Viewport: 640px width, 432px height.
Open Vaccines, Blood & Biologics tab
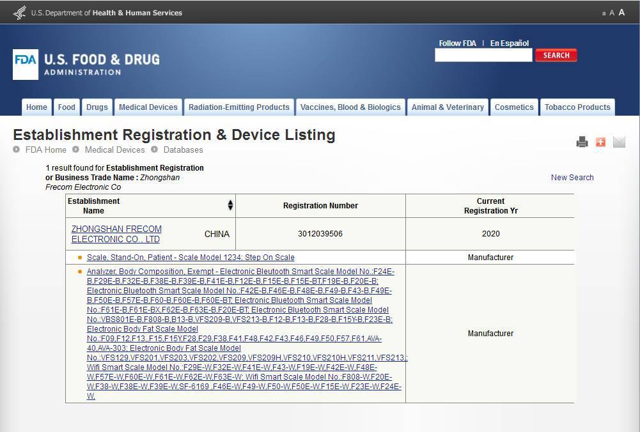click(350, 107)
